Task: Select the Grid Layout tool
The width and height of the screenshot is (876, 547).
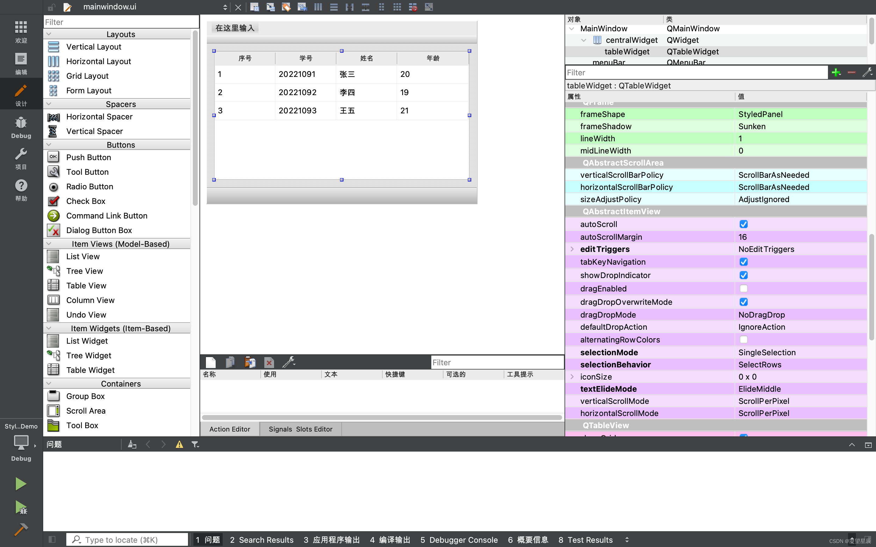Action: point(87,76)
